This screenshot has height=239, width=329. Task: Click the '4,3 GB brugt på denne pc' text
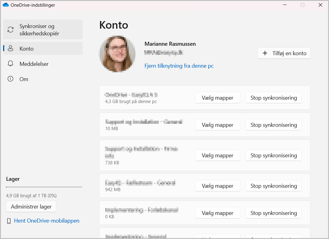(x=131, y=102)
